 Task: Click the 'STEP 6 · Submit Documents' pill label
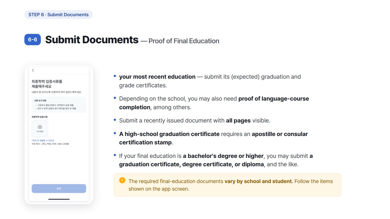pos(58,15)
